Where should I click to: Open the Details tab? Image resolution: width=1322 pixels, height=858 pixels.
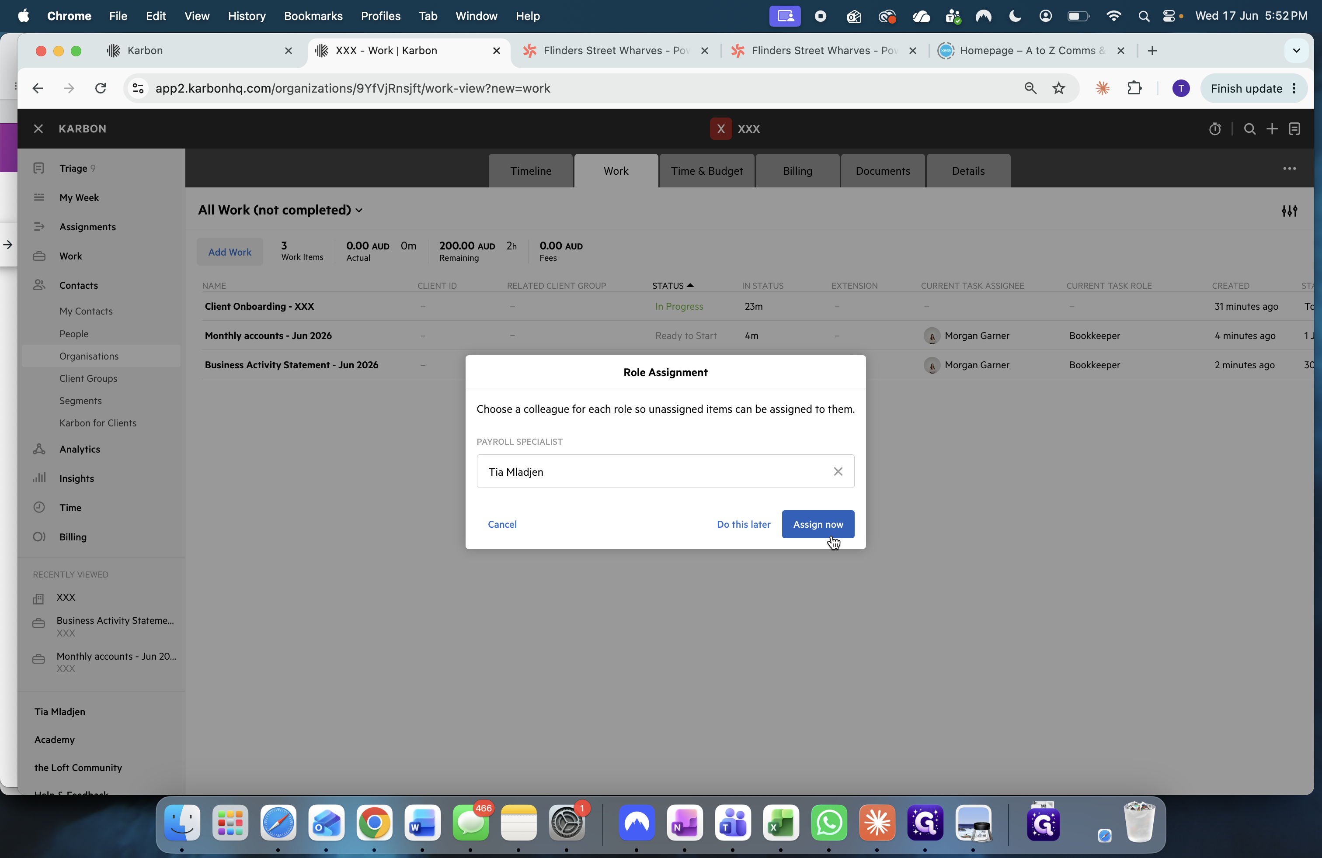pos(967,170)
